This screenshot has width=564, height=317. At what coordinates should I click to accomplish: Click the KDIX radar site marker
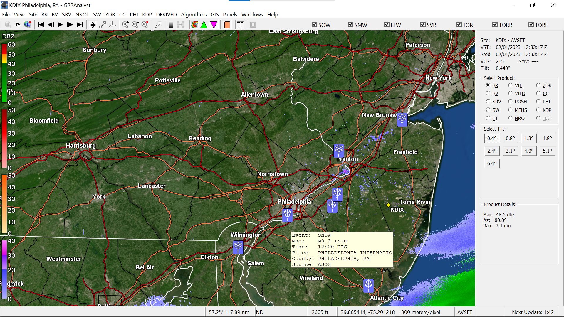388,205
